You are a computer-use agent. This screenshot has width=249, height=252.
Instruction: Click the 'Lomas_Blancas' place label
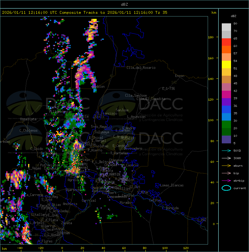pyautogui.click(x=172, y=185)
